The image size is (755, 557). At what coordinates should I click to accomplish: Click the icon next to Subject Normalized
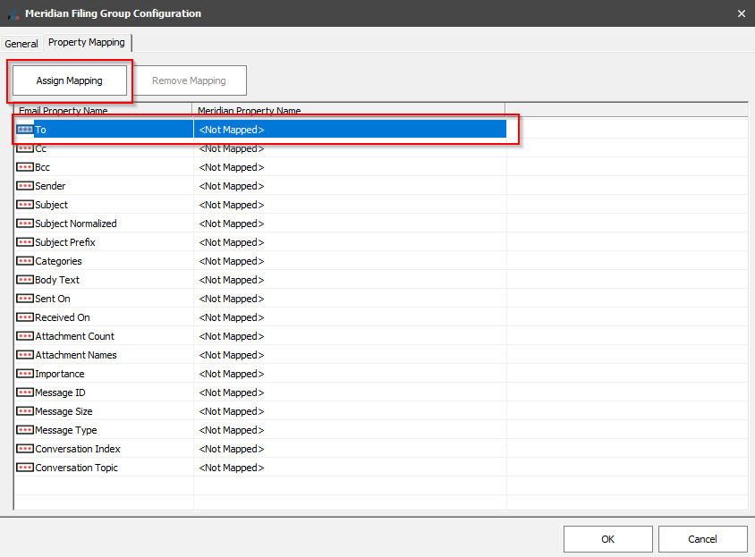[x=24, y=224]
